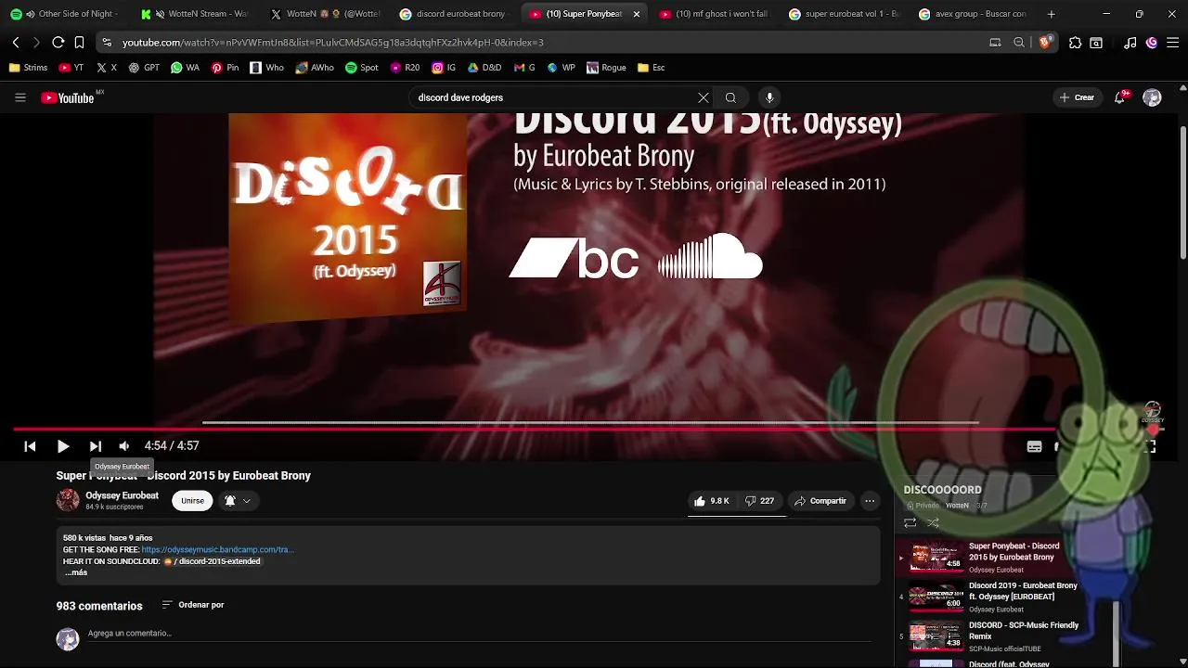Open the Esc bookmark folder

pyautogui.click(x=651, y=68)
